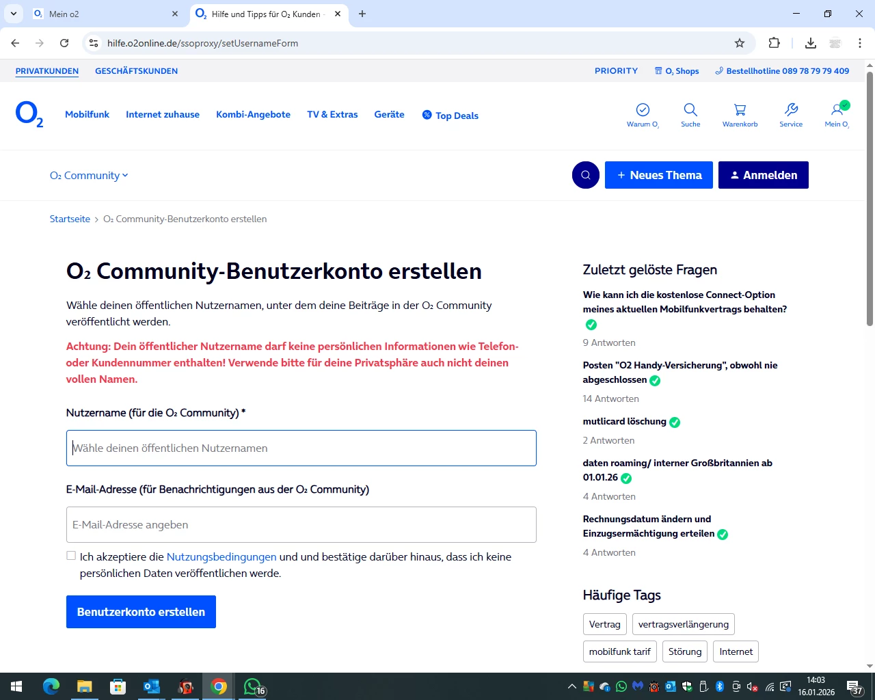875x700 pixels.
Task: Open the Suche magnifier in header
Action: (690, 115)
